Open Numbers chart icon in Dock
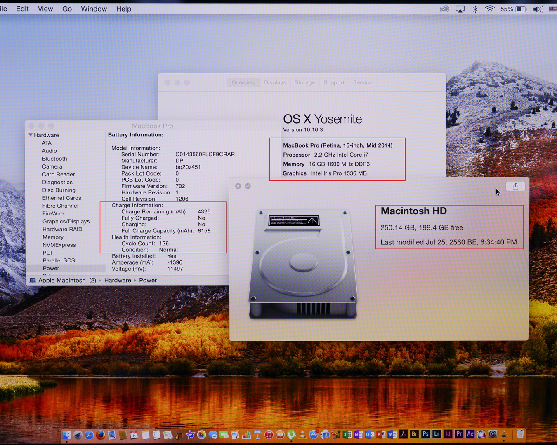 pos(246,435)
